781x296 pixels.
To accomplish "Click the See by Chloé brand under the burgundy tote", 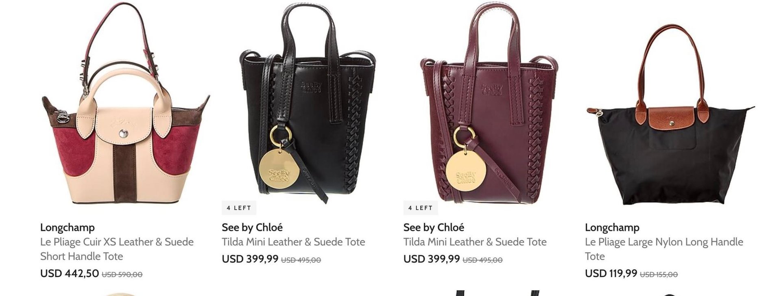I will [x=434, y=227].
